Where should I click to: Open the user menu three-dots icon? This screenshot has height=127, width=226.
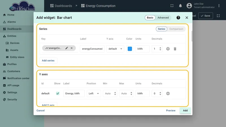coord(219,6)
